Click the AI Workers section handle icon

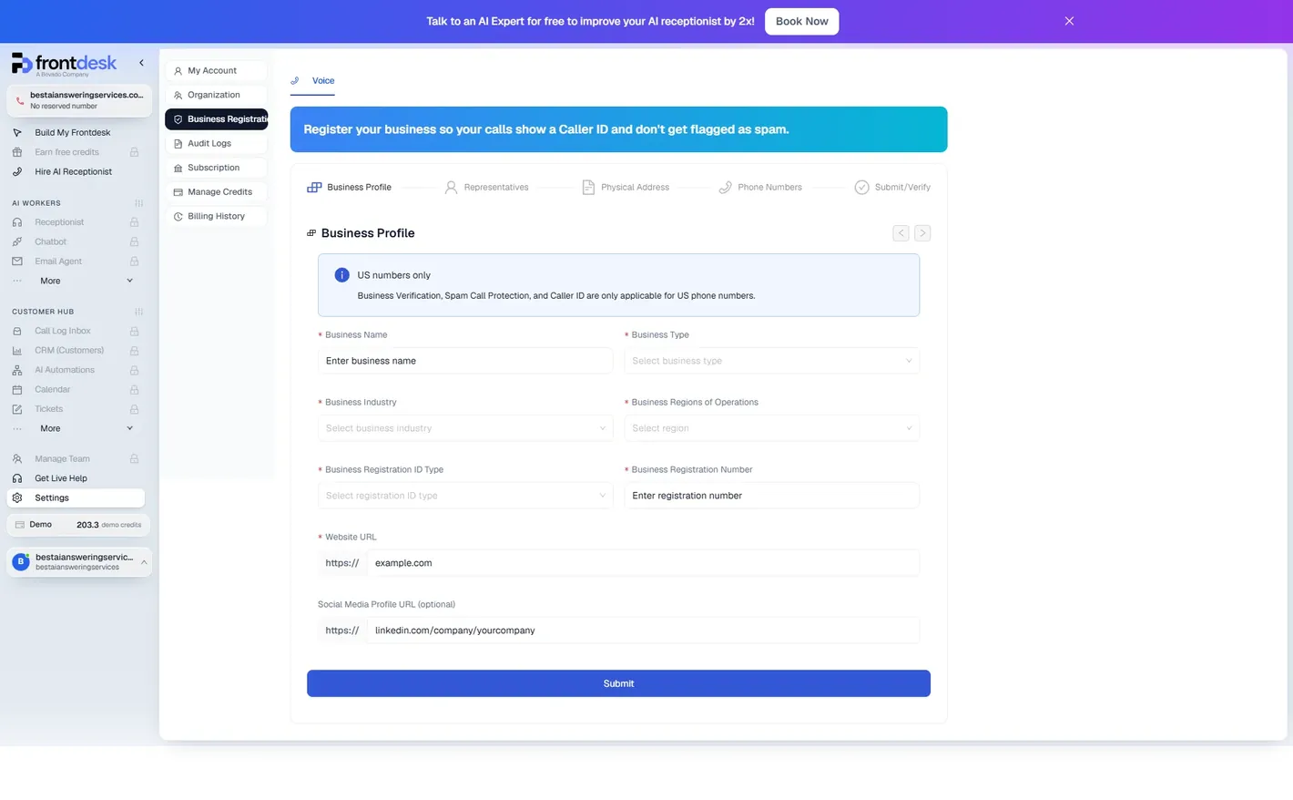click(138, 203)
